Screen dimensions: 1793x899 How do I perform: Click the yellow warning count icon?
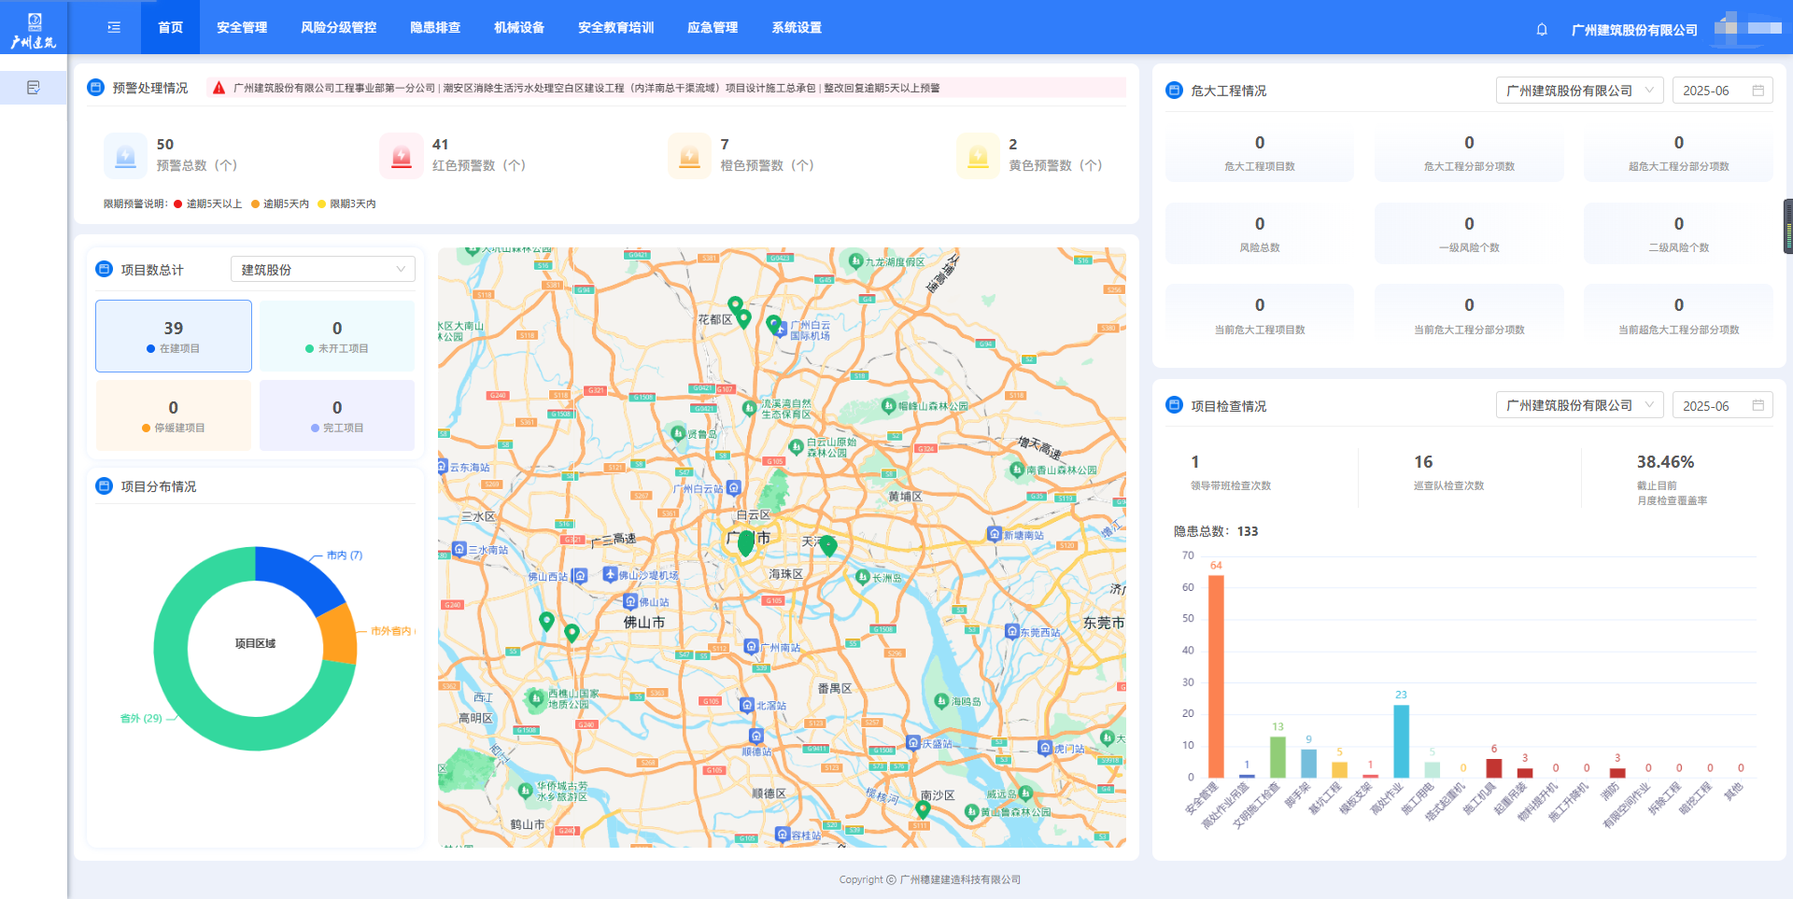click(978, 155)
